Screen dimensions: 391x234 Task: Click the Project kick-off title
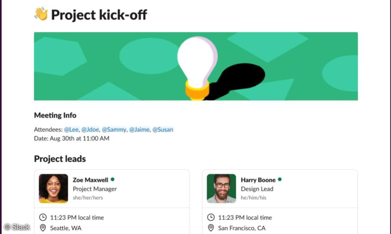tap(99, 15)
